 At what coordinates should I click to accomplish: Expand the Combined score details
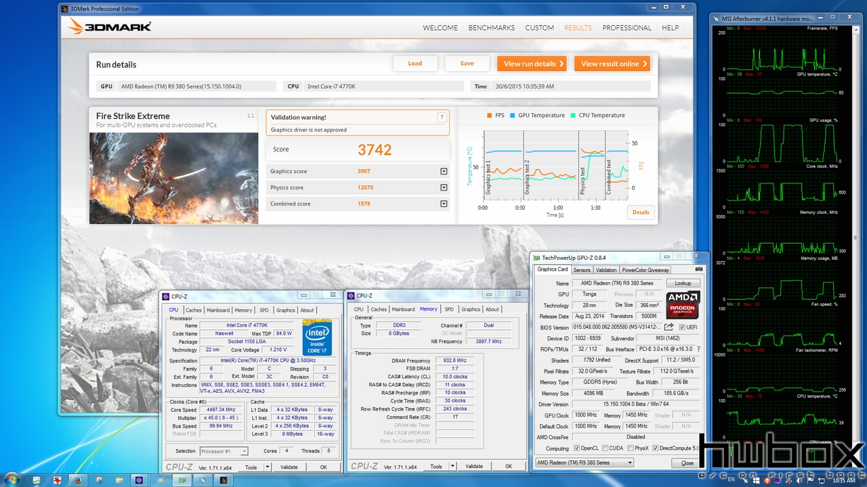click(x=444, y=204)
